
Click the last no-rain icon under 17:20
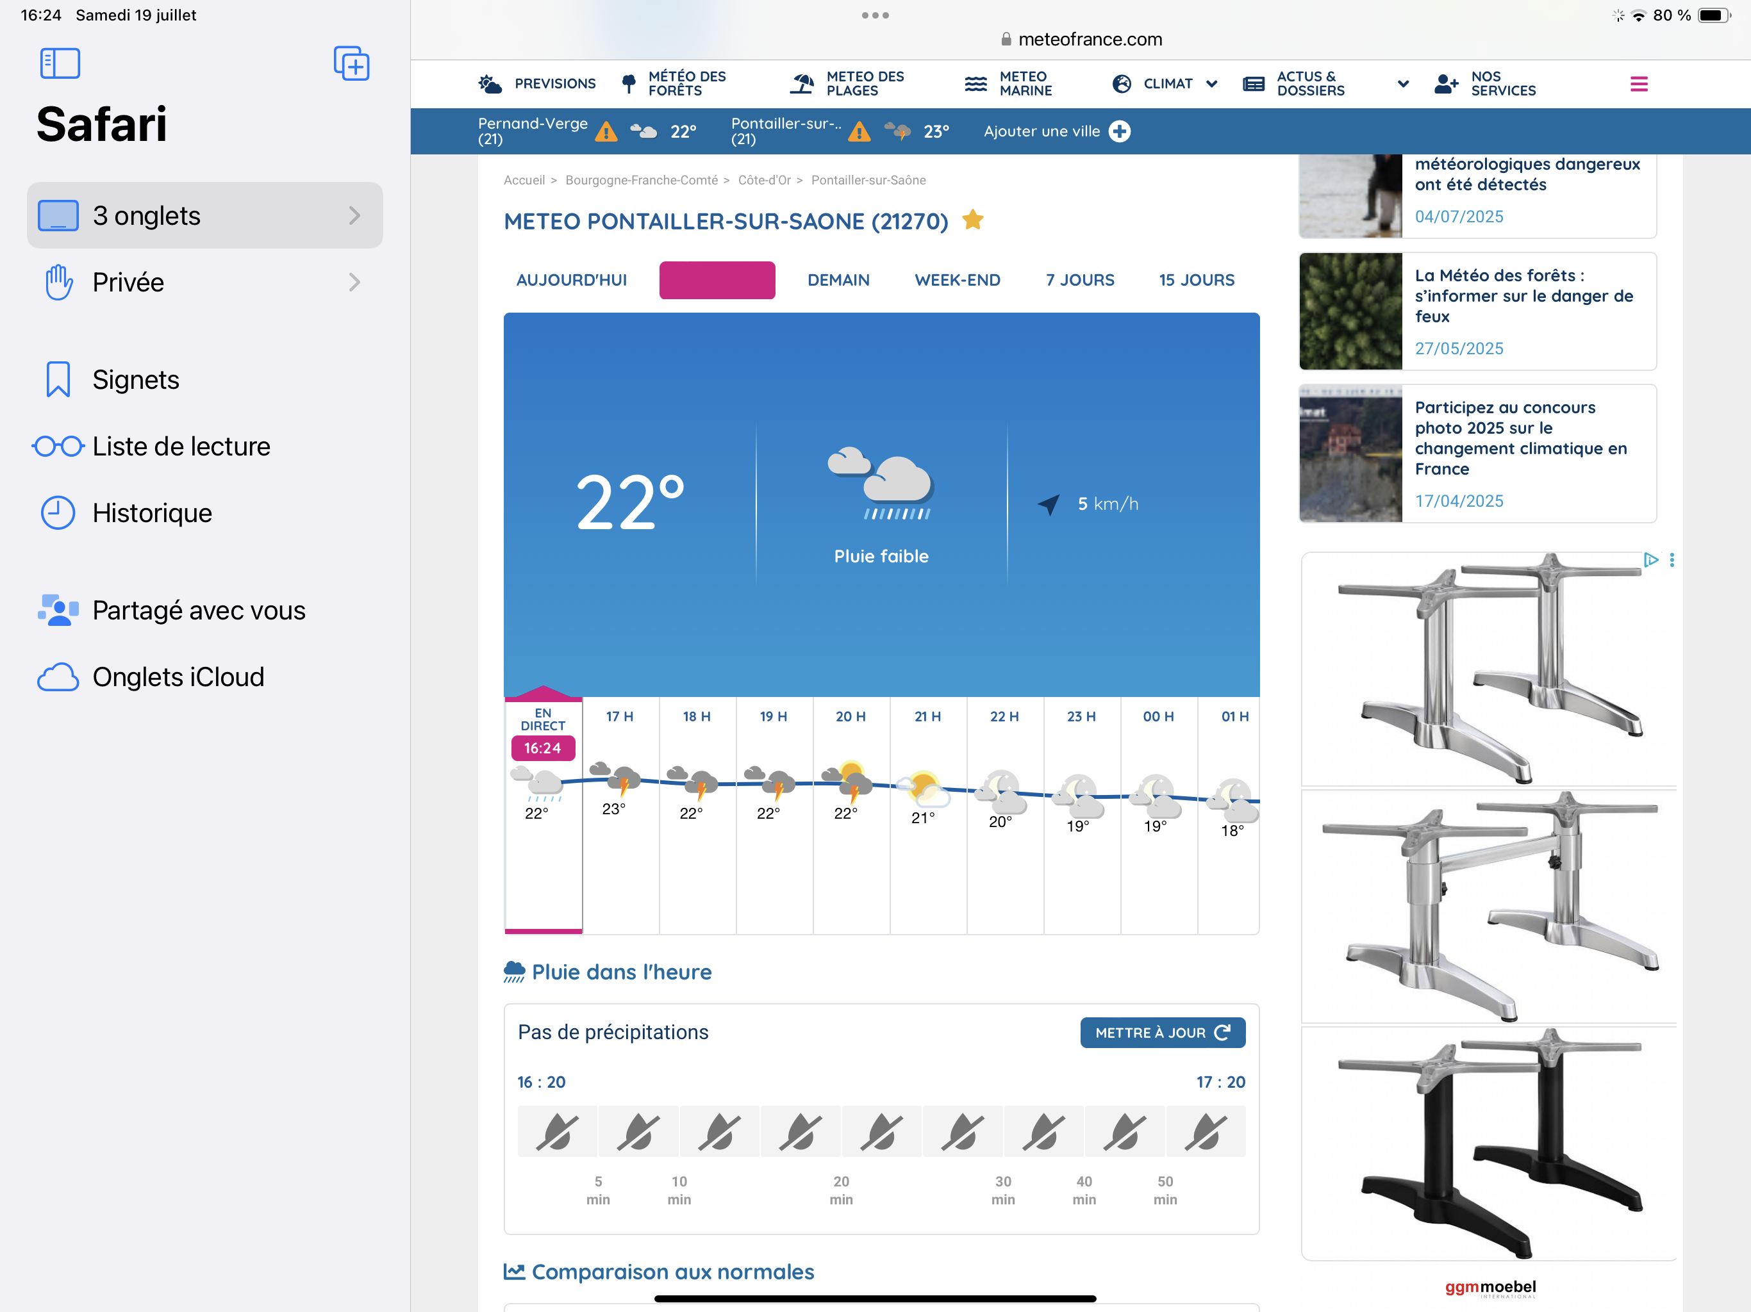click(x=1206, y=1131)
